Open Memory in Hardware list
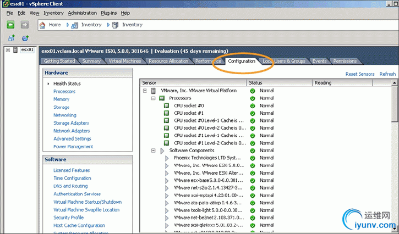The image size is (399, 234). tap(61, 99)
